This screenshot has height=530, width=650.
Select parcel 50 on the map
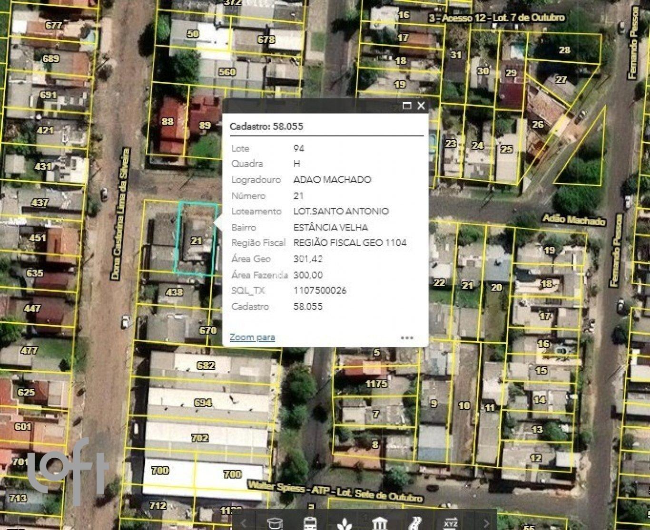click(193, 33)
